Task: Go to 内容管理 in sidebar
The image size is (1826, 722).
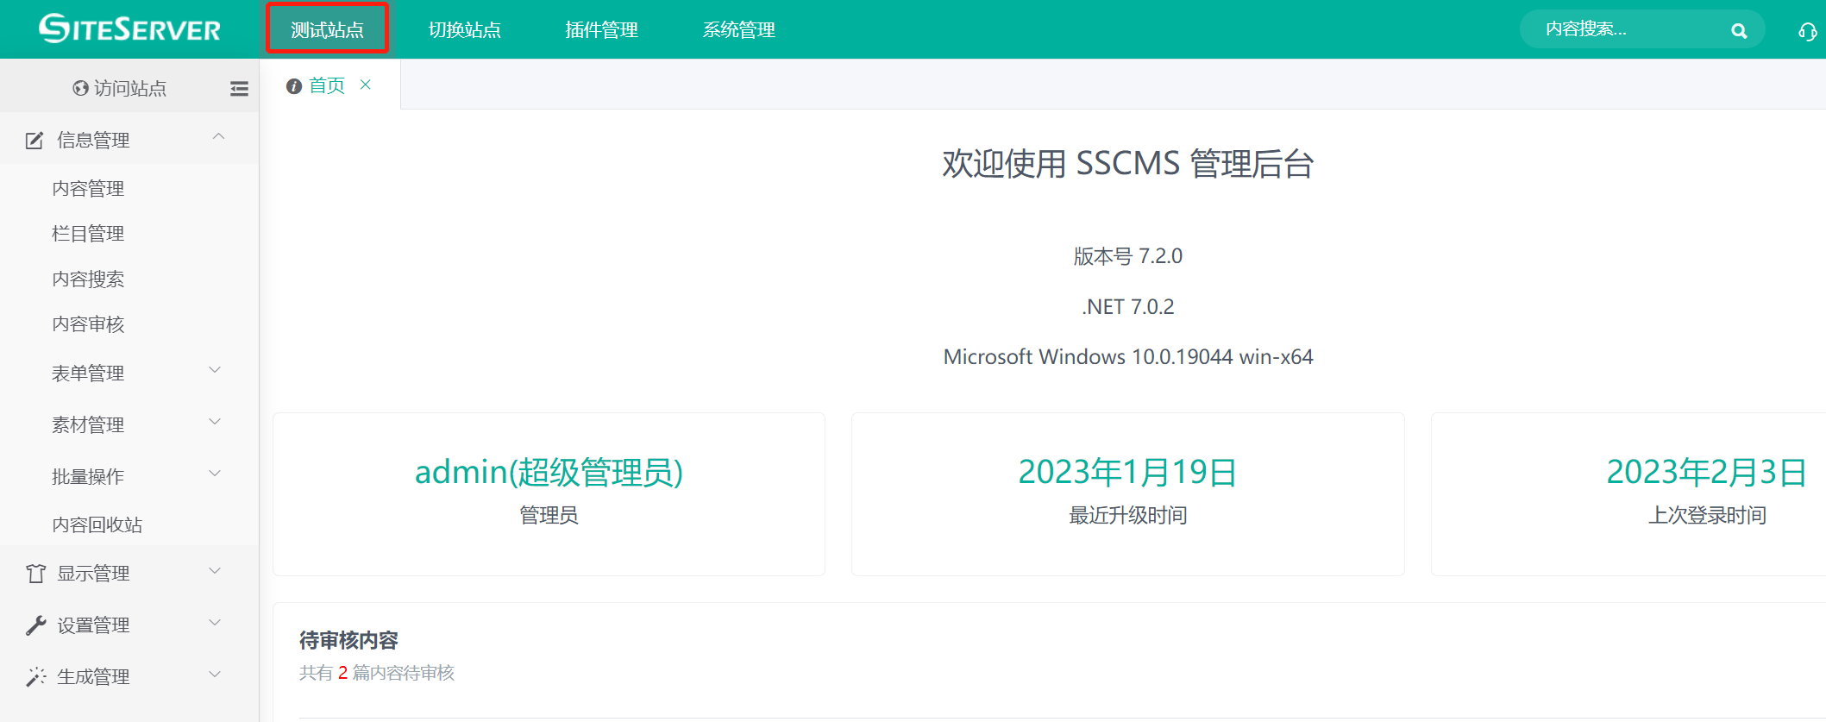Action: coord(88,189)
